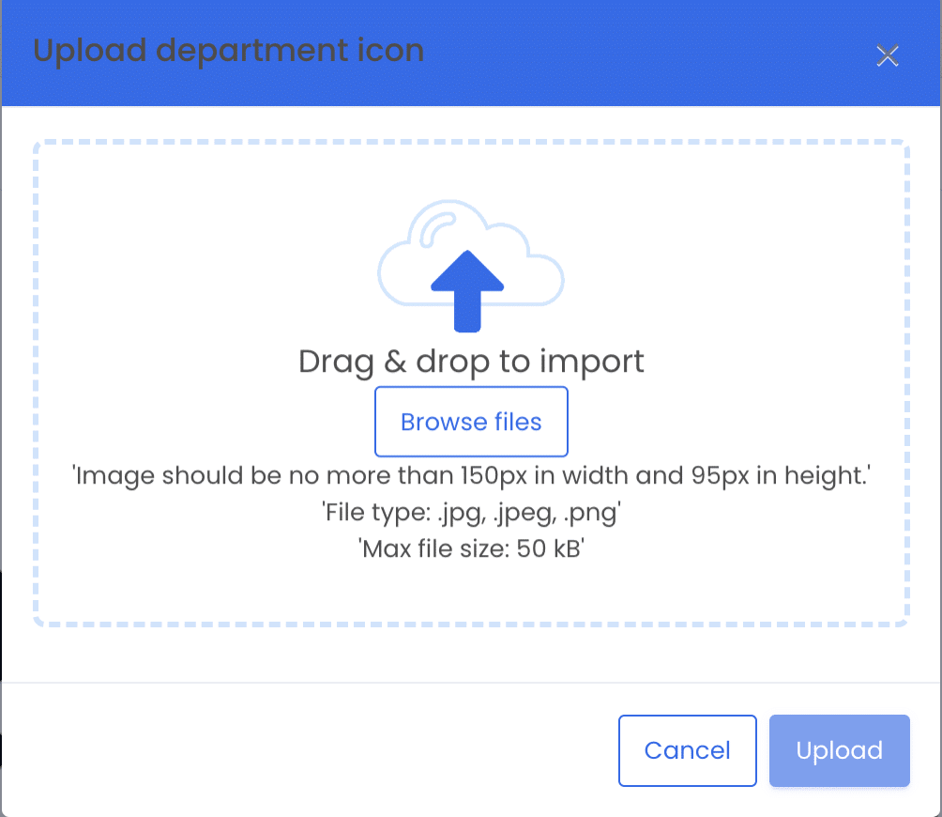
Task: Click the '50 kB' size limit text
Action: [549, 548]
